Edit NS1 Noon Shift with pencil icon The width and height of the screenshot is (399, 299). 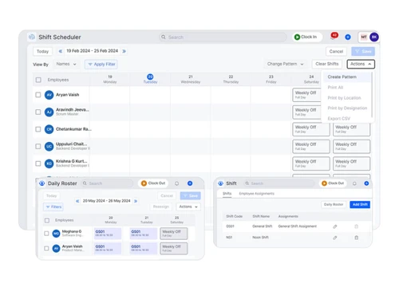point(335,238)
